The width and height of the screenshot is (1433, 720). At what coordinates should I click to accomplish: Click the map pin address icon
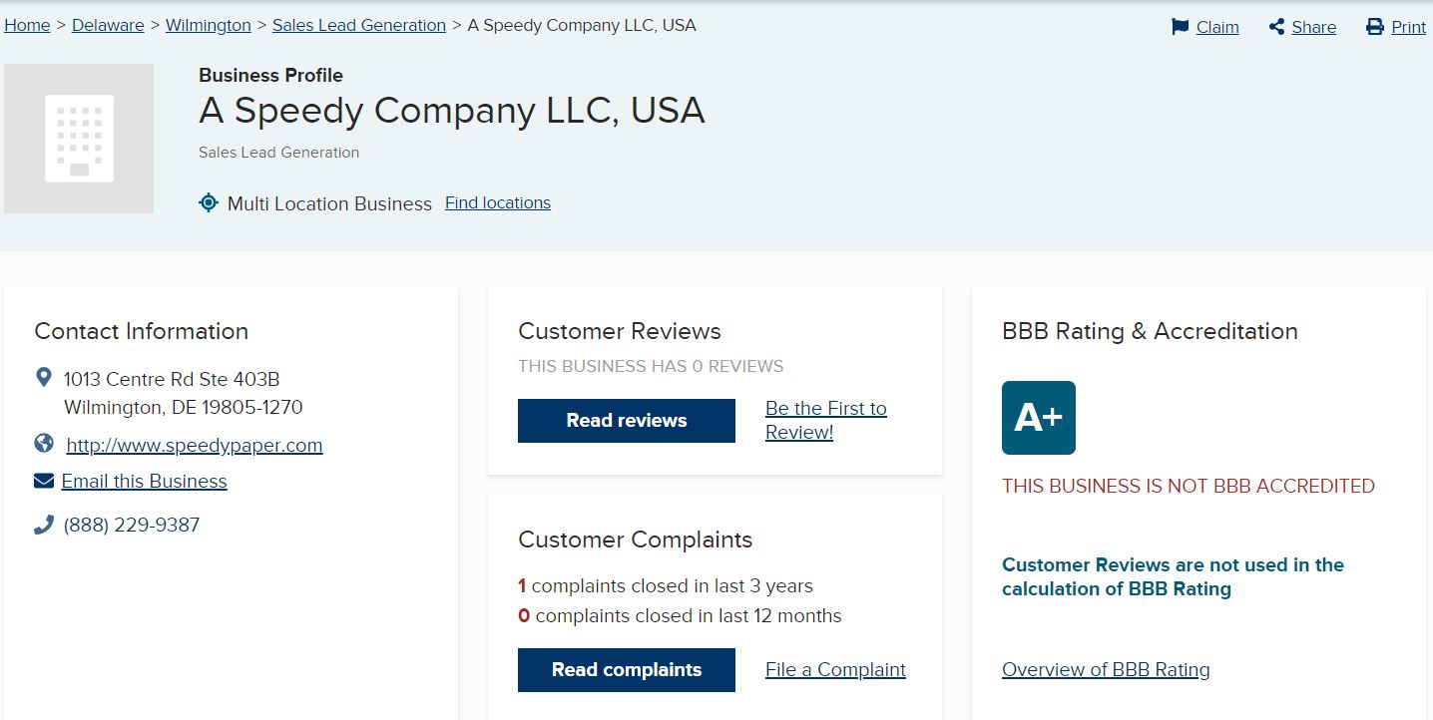[x=43, y=378]
